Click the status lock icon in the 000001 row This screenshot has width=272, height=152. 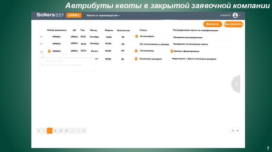coord(137,36)
